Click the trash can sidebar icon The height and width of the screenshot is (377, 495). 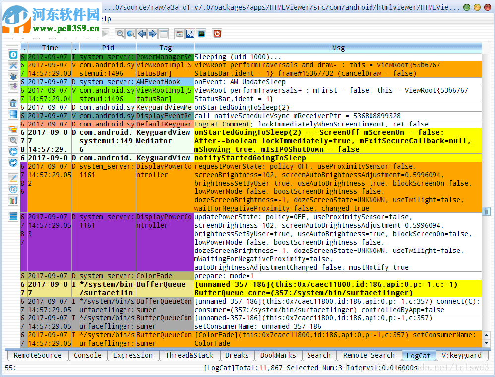[13, 103]
